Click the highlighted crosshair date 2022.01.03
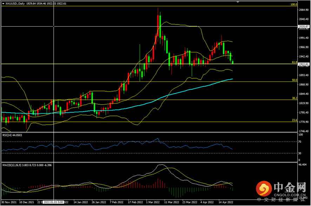Image resolution: width=311 pixels, height=206 pixels. click(x=53, y=202)
